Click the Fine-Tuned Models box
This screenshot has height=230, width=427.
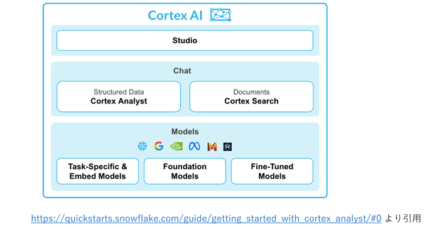[272, 171]
